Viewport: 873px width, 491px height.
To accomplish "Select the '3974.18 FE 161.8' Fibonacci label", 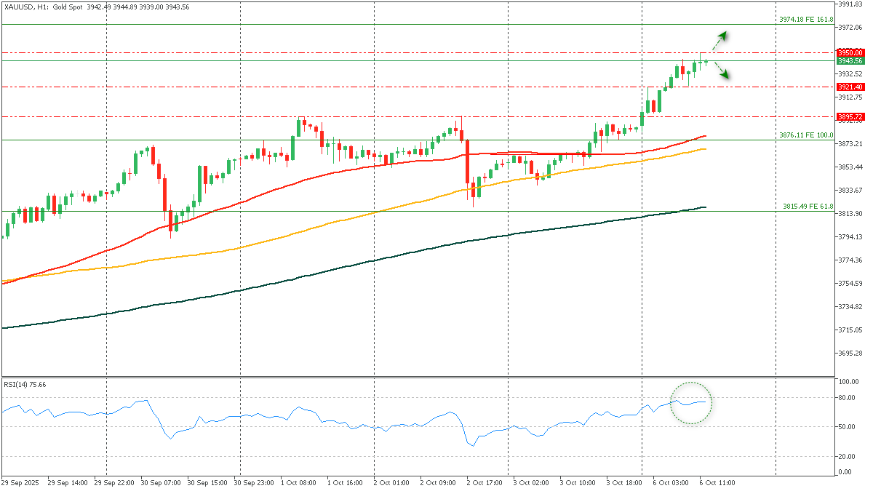I will [x=806, y=20].
